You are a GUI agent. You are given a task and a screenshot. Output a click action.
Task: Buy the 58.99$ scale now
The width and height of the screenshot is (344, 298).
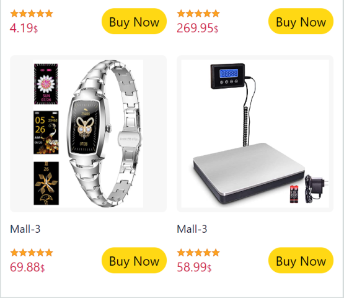point(301,260)
